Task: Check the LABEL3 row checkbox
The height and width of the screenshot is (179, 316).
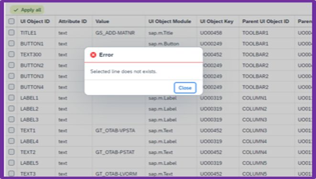Action: tap(11, 120)
